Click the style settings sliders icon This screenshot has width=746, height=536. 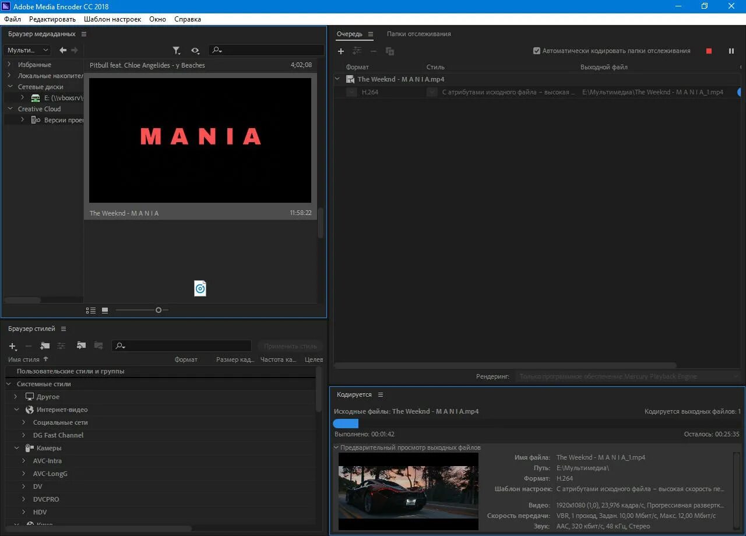[x=61, y=346]
